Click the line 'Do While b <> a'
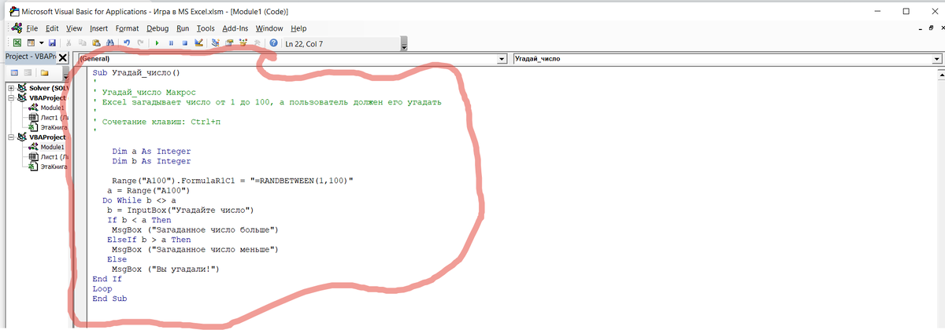945x330 pixels. 139,200
